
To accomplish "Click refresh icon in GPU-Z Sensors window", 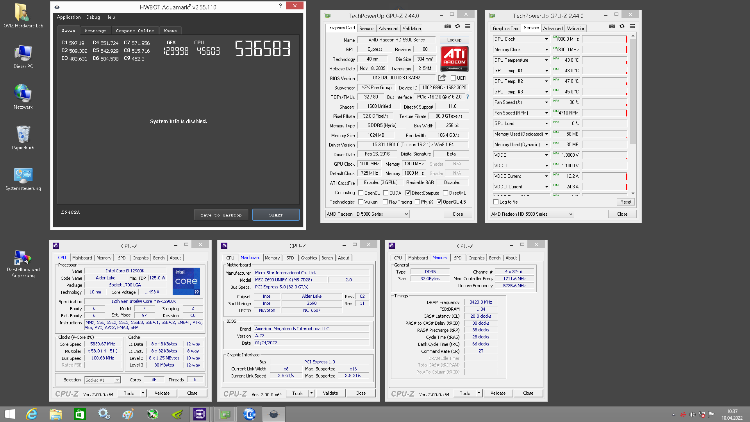I will tap(622, 27).
